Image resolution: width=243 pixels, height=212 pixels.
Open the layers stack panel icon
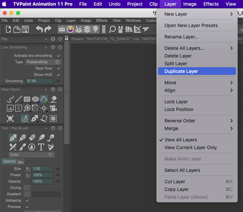coord(87,29)
